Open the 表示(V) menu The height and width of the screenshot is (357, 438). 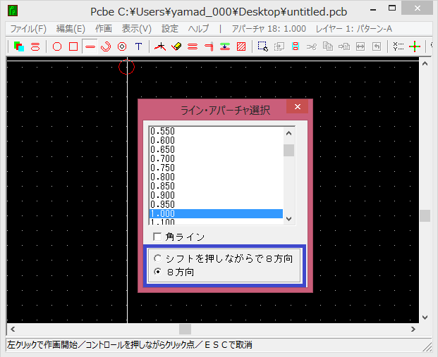coord(136,29)
